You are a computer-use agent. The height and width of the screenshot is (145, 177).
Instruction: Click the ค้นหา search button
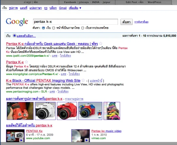(127, 22)
